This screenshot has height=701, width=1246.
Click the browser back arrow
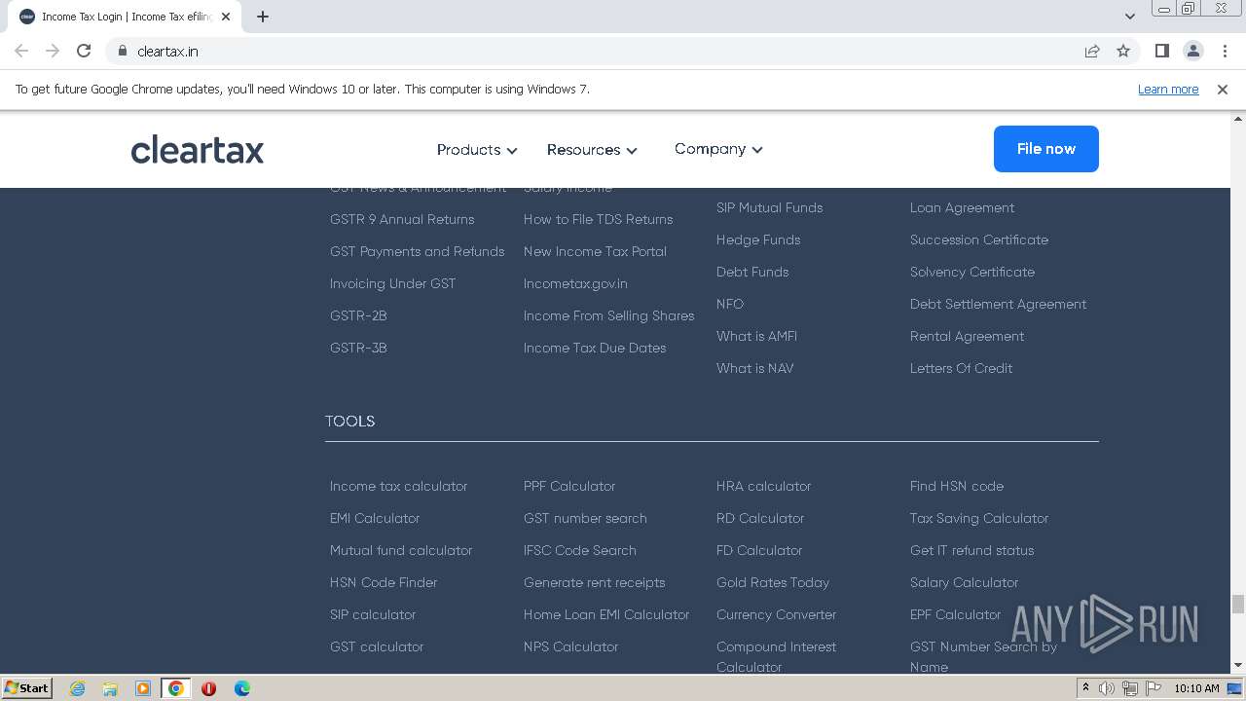pyautogui.click(x=21, y=51)
